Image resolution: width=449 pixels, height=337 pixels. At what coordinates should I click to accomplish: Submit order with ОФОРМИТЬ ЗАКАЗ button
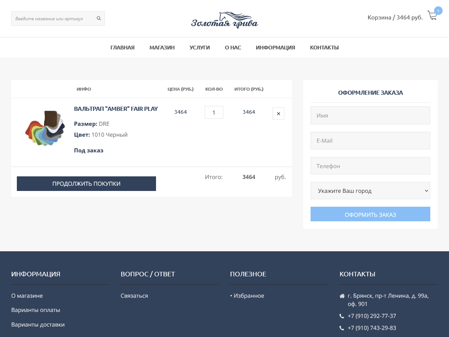tap(370, 214)
